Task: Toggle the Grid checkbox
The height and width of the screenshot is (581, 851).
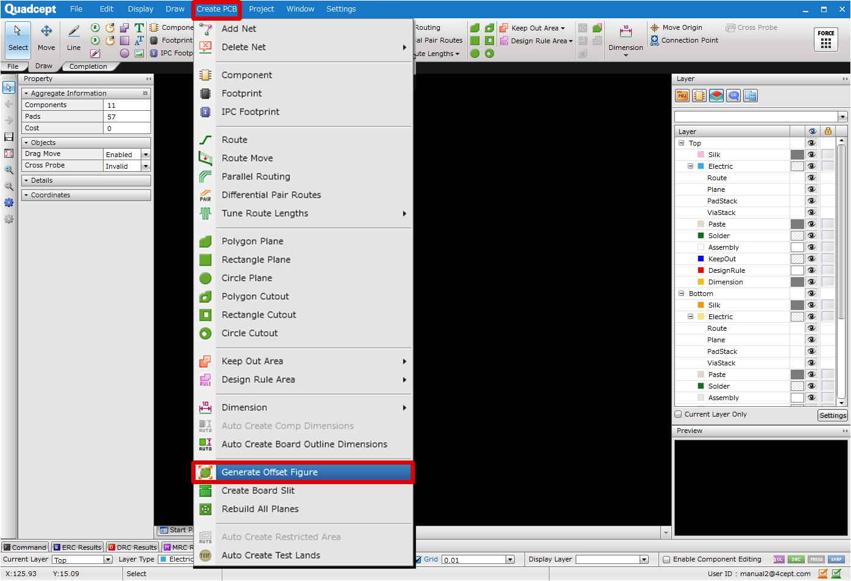Action: 418,560
